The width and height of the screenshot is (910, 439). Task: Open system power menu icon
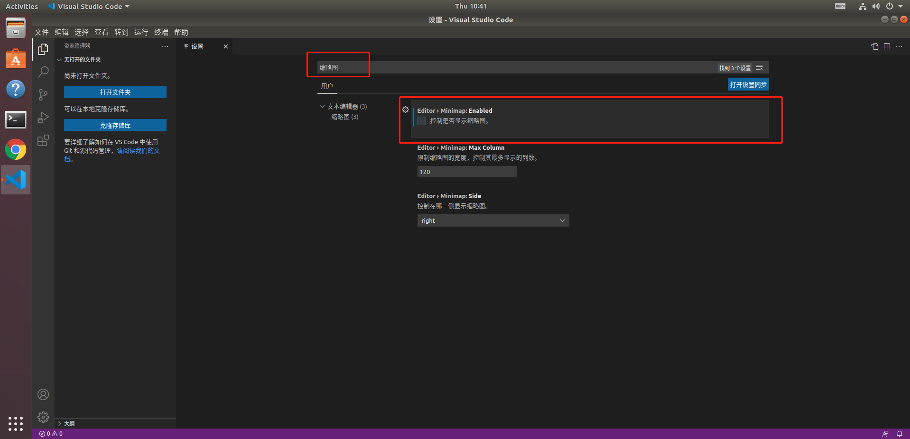pyautogui.click(x=890, y=6)
